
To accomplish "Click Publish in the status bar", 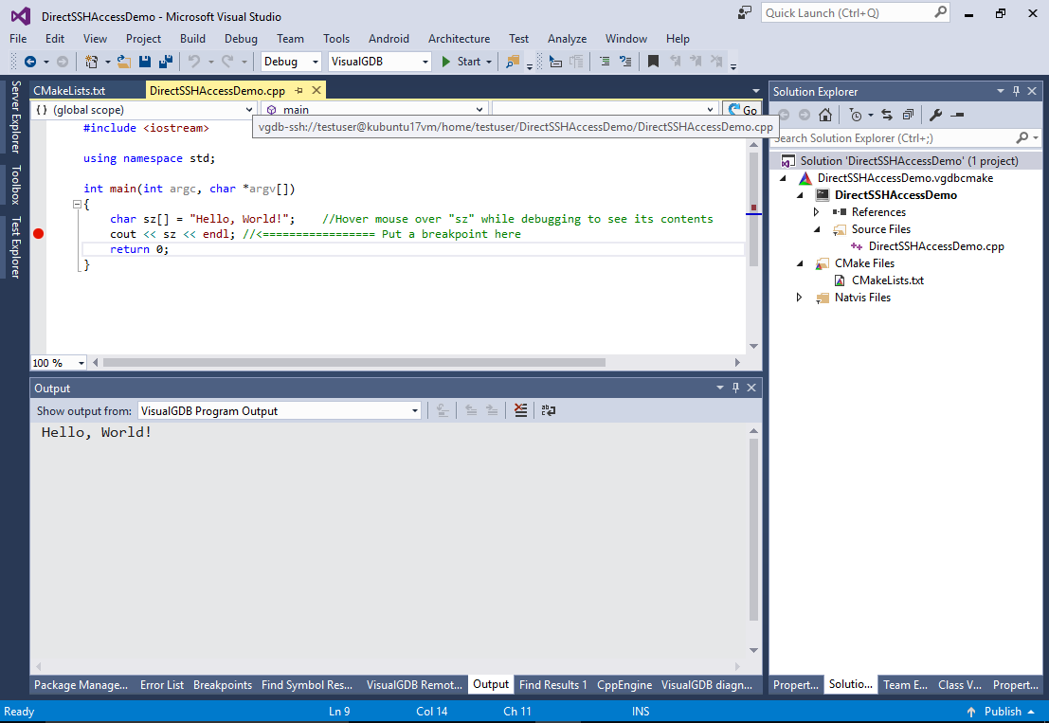I will tap(1003, 712).
